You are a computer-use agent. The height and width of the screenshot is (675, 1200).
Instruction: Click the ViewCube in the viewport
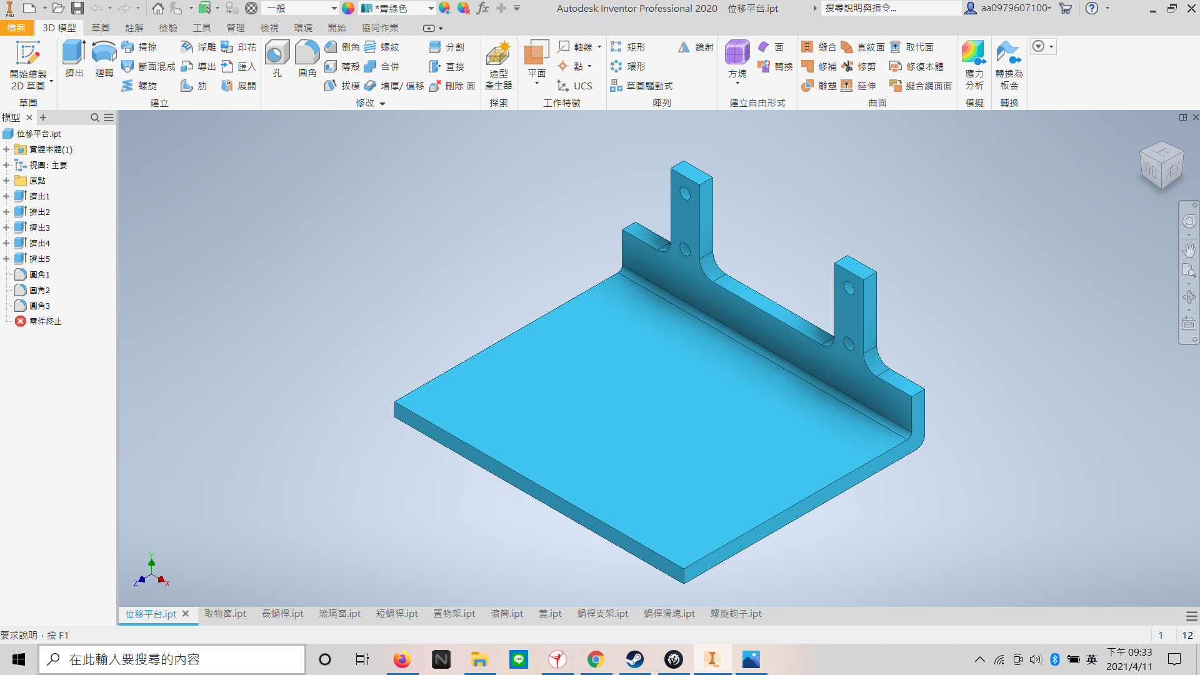[x=1162, y=165]
